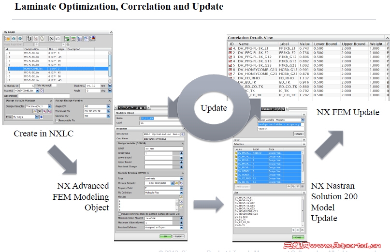
Task: Select the HONEYCOMB ply row with id 5
Action: pos(58,69)
